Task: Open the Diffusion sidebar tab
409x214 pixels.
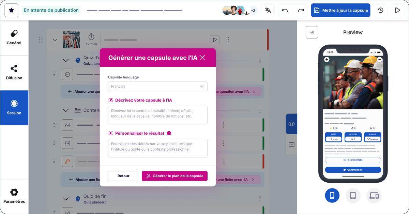Action: tap(14, 73)
